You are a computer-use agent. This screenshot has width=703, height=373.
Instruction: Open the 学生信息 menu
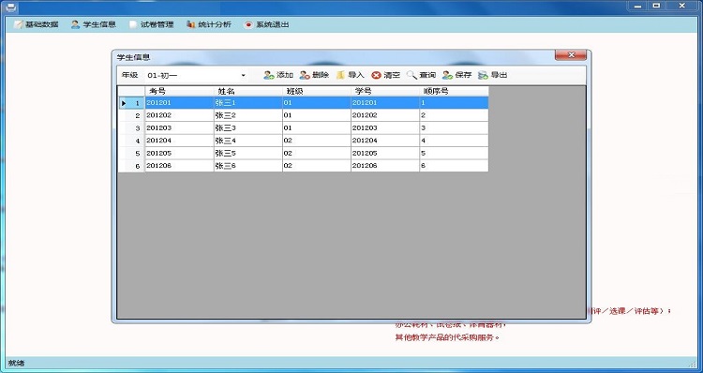[94, 24]
